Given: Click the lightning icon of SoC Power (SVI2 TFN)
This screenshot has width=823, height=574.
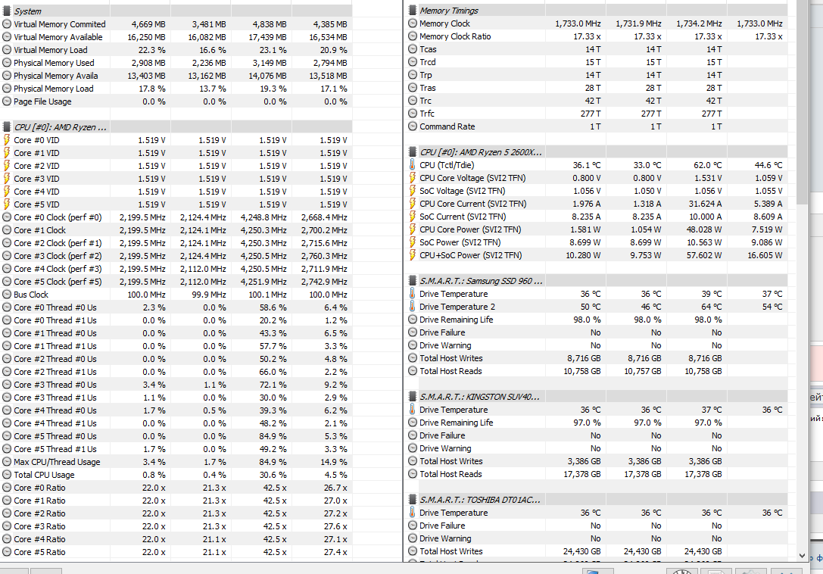Looking at the screenshot, I should [x=413, y=242].
